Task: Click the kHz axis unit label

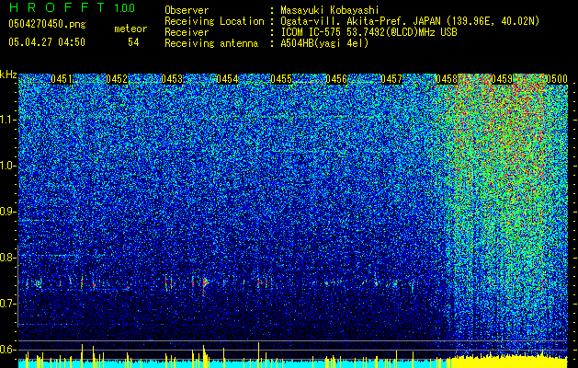Action: coord(8,75)
